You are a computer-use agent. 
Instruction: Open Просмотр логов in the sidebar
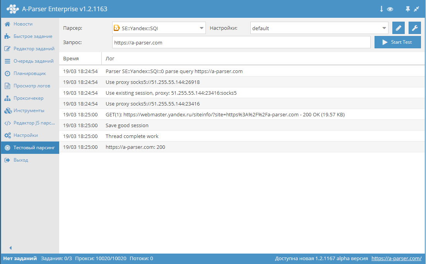(30, 86)
